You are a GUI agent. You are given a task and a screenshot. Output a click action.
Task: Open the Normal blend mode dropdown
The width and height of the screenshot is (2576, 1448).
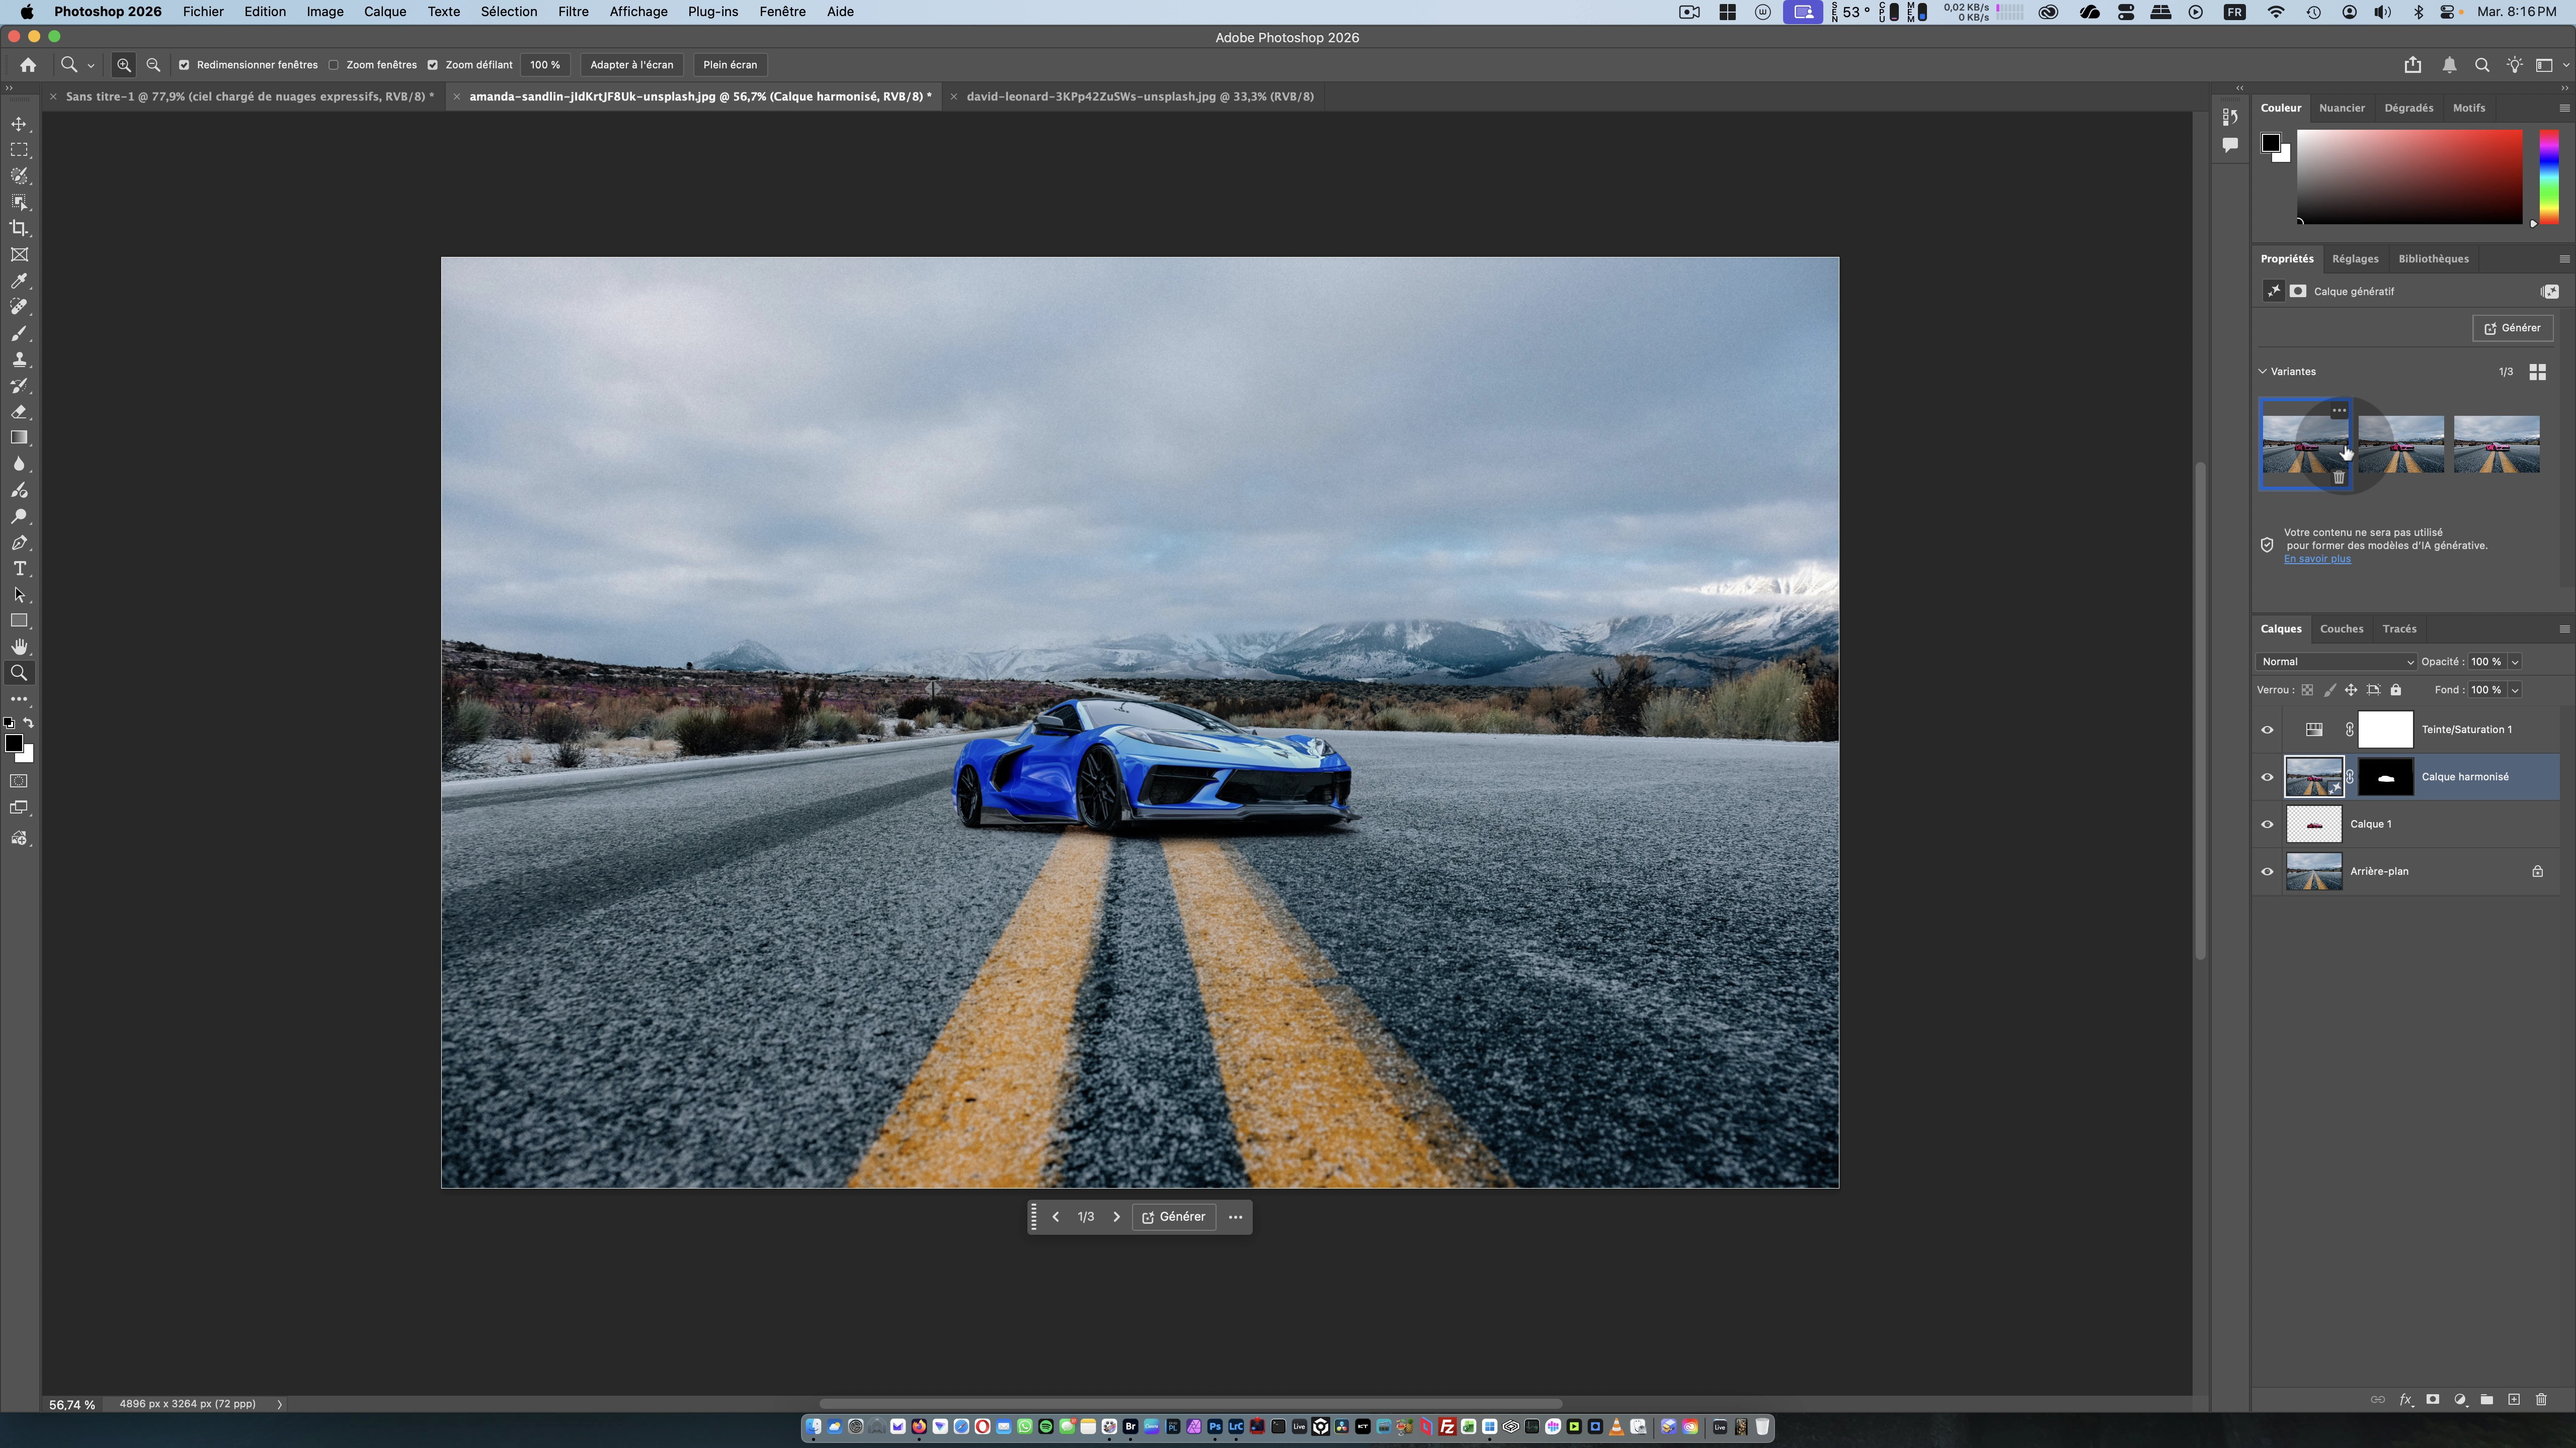2335,662
